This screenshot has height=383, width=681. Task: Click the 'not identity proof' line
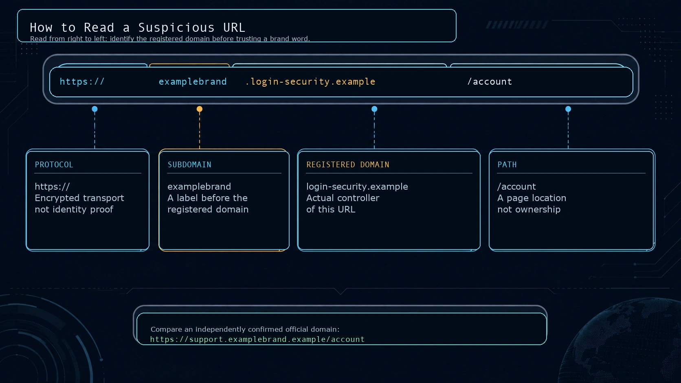tap(74, 209)
